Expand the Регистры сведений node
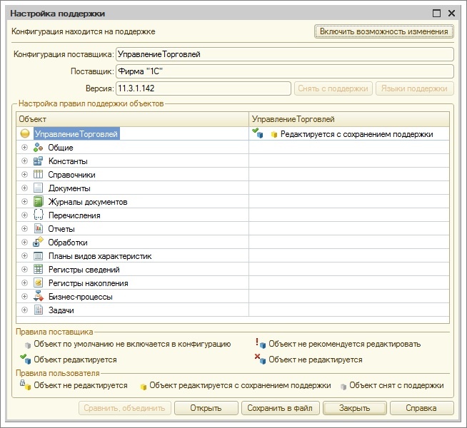Image resolution: width=467 pixels, height=428 pixels. [25, 269]
